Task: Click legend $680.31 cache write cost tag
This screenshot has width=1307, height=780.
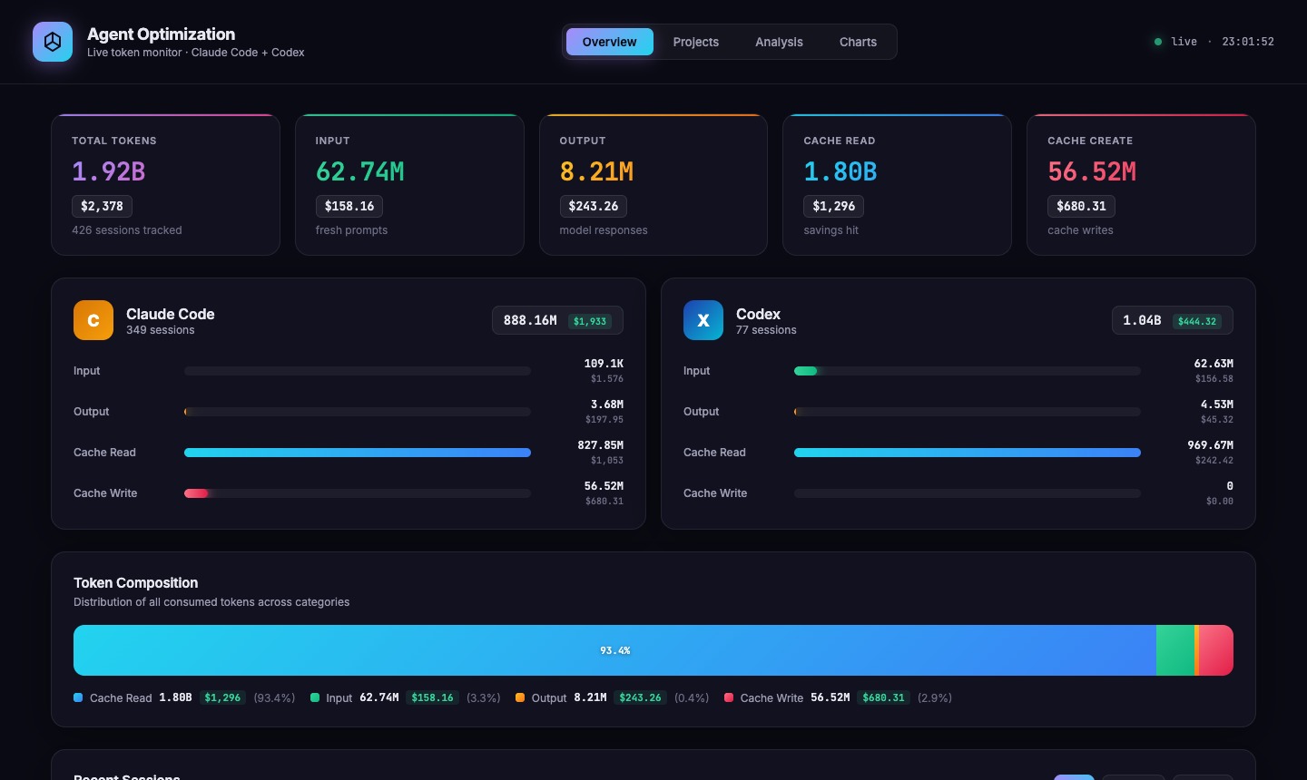Action: [884, 697]
